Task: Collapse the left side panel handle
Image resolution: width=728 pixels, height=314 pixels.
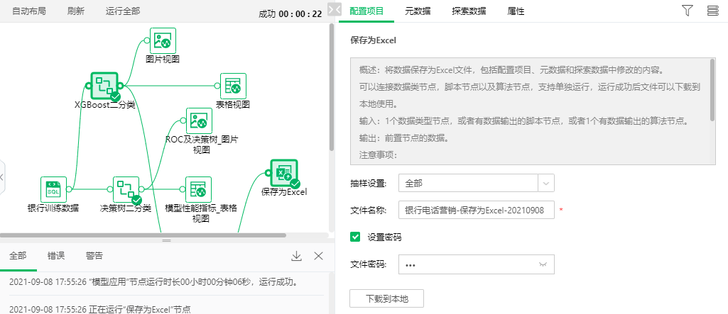Action: tap(2, 176)
